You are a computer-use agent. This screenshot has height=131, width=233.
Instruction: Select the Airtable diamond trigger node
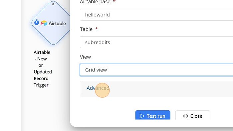(51, 23)
